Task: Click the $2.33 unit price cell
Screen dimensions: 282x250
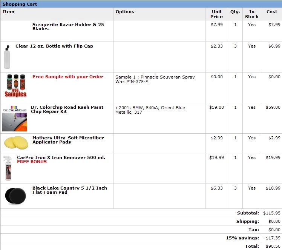Action: coord(217,46)
